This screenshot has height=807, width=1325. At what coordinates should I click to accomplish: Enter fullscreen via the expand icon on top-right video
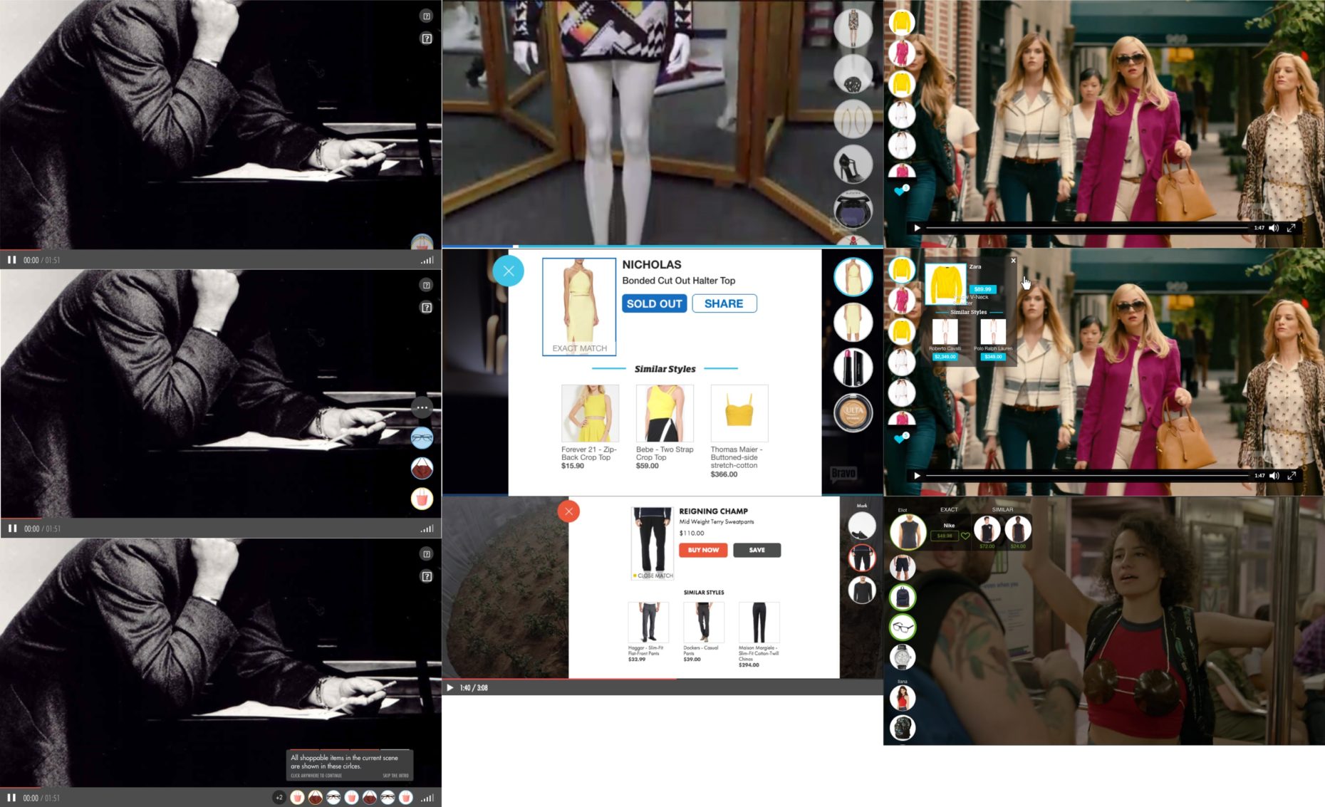point(1292,228)
